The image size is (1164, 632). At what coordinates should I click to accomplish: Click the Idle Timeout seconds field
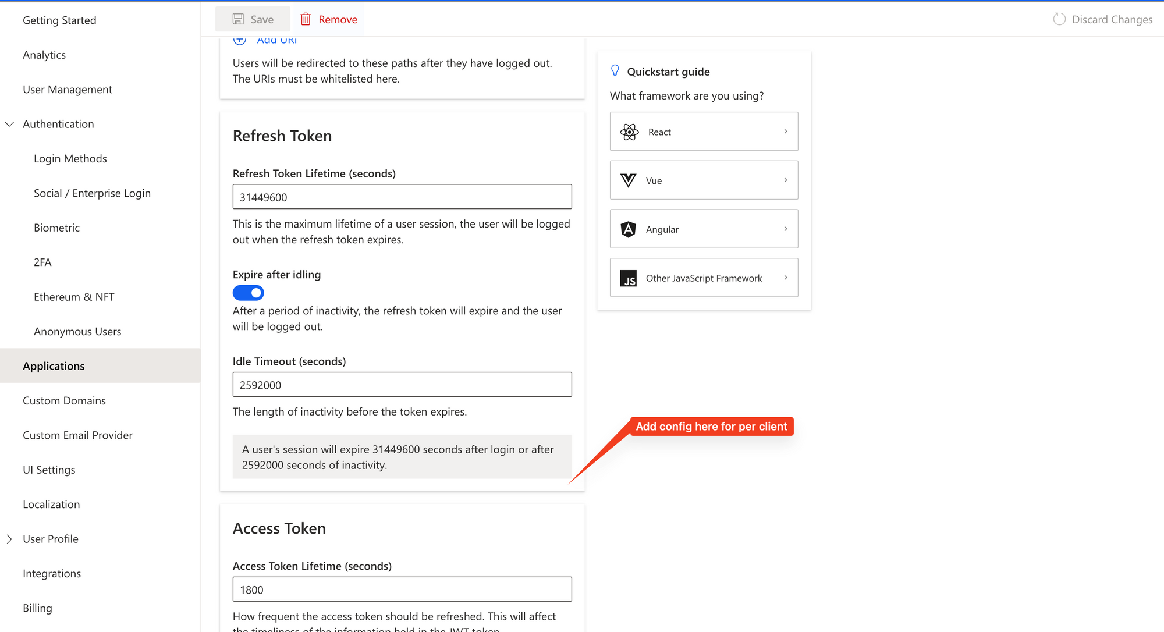[x=402, y=385]
